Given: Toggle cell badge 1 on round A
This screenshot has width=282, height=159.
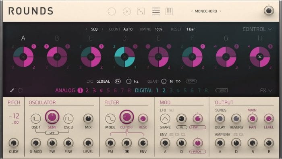Looking at the screenshot, I should click(x=34, y=47).
